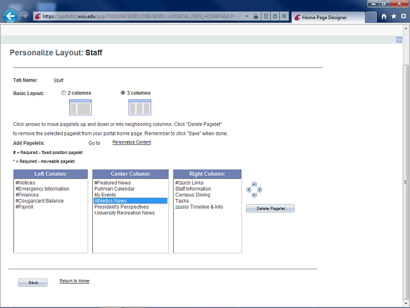Refresh the page using the reload icon
The height and width of the screenshot is (308, 410).
coord(275,16)
